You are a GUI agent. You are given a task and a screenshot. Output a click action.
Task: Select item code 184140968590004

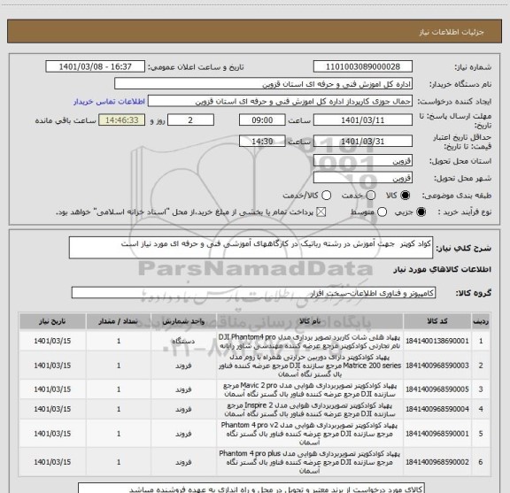pyautogui.click(x=437, y=409)
